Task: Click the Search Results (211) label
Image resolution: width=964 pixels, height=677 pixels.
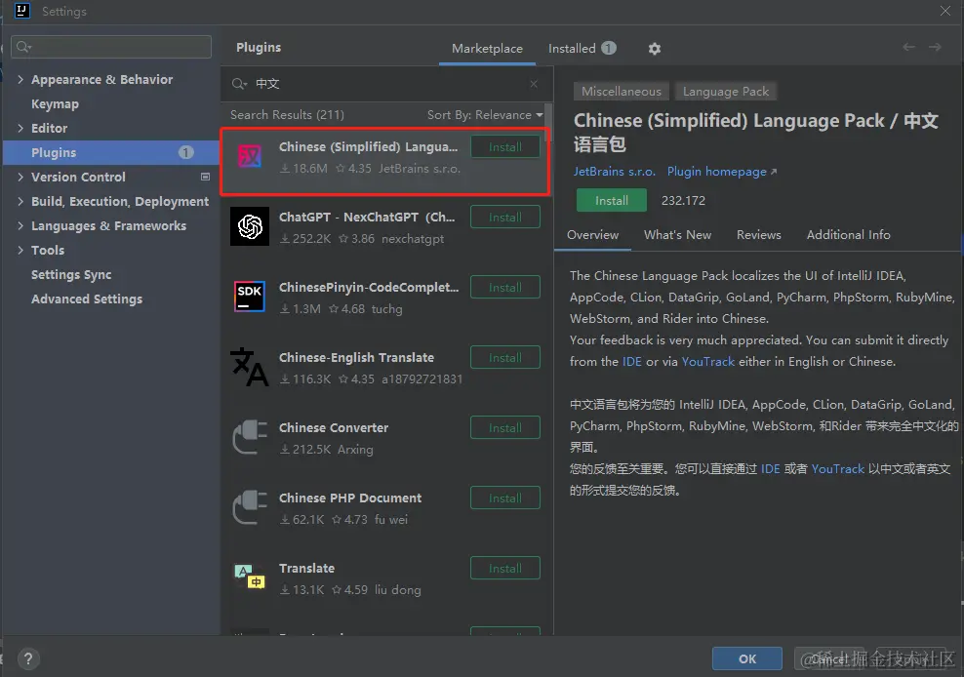Action: (x=287, y=115)
